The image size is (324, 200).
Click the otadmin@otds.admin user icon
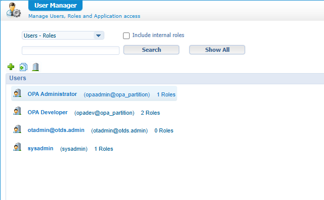17,129
